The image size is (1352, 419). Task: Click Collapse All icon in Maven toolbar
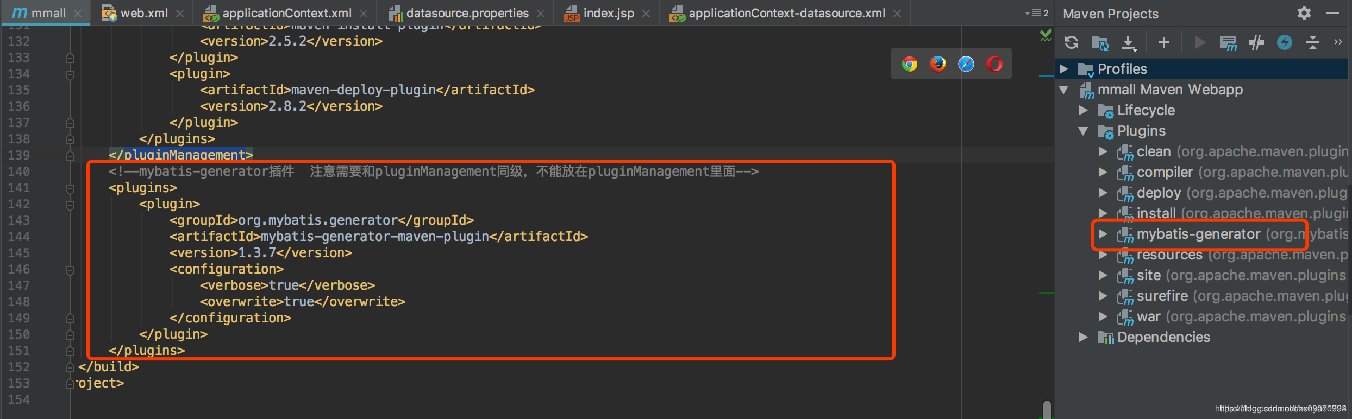tap(1313, 42)
